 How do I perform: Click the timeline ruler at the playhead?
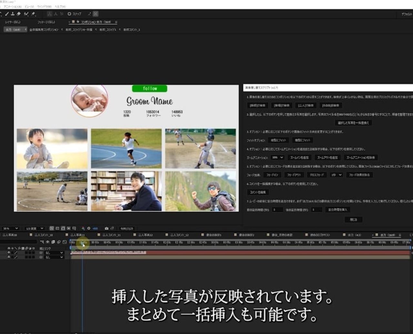click(x=83, y=242)
